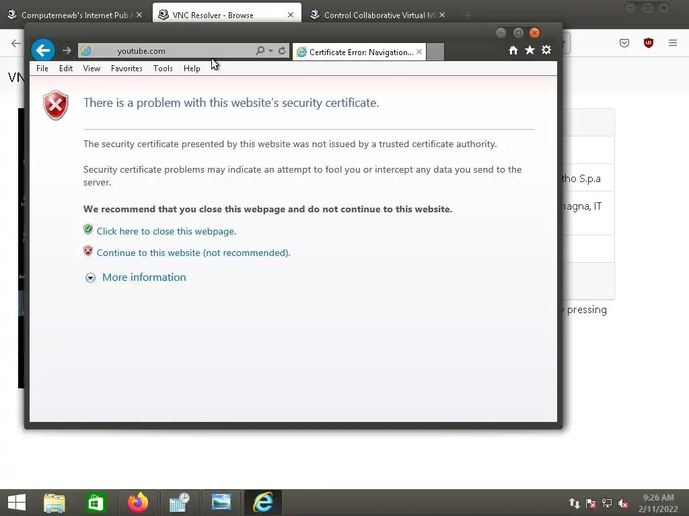The image size is (689, 516).
Task: Refresh the page in Internet Explorer
Action: click(282, 50)
